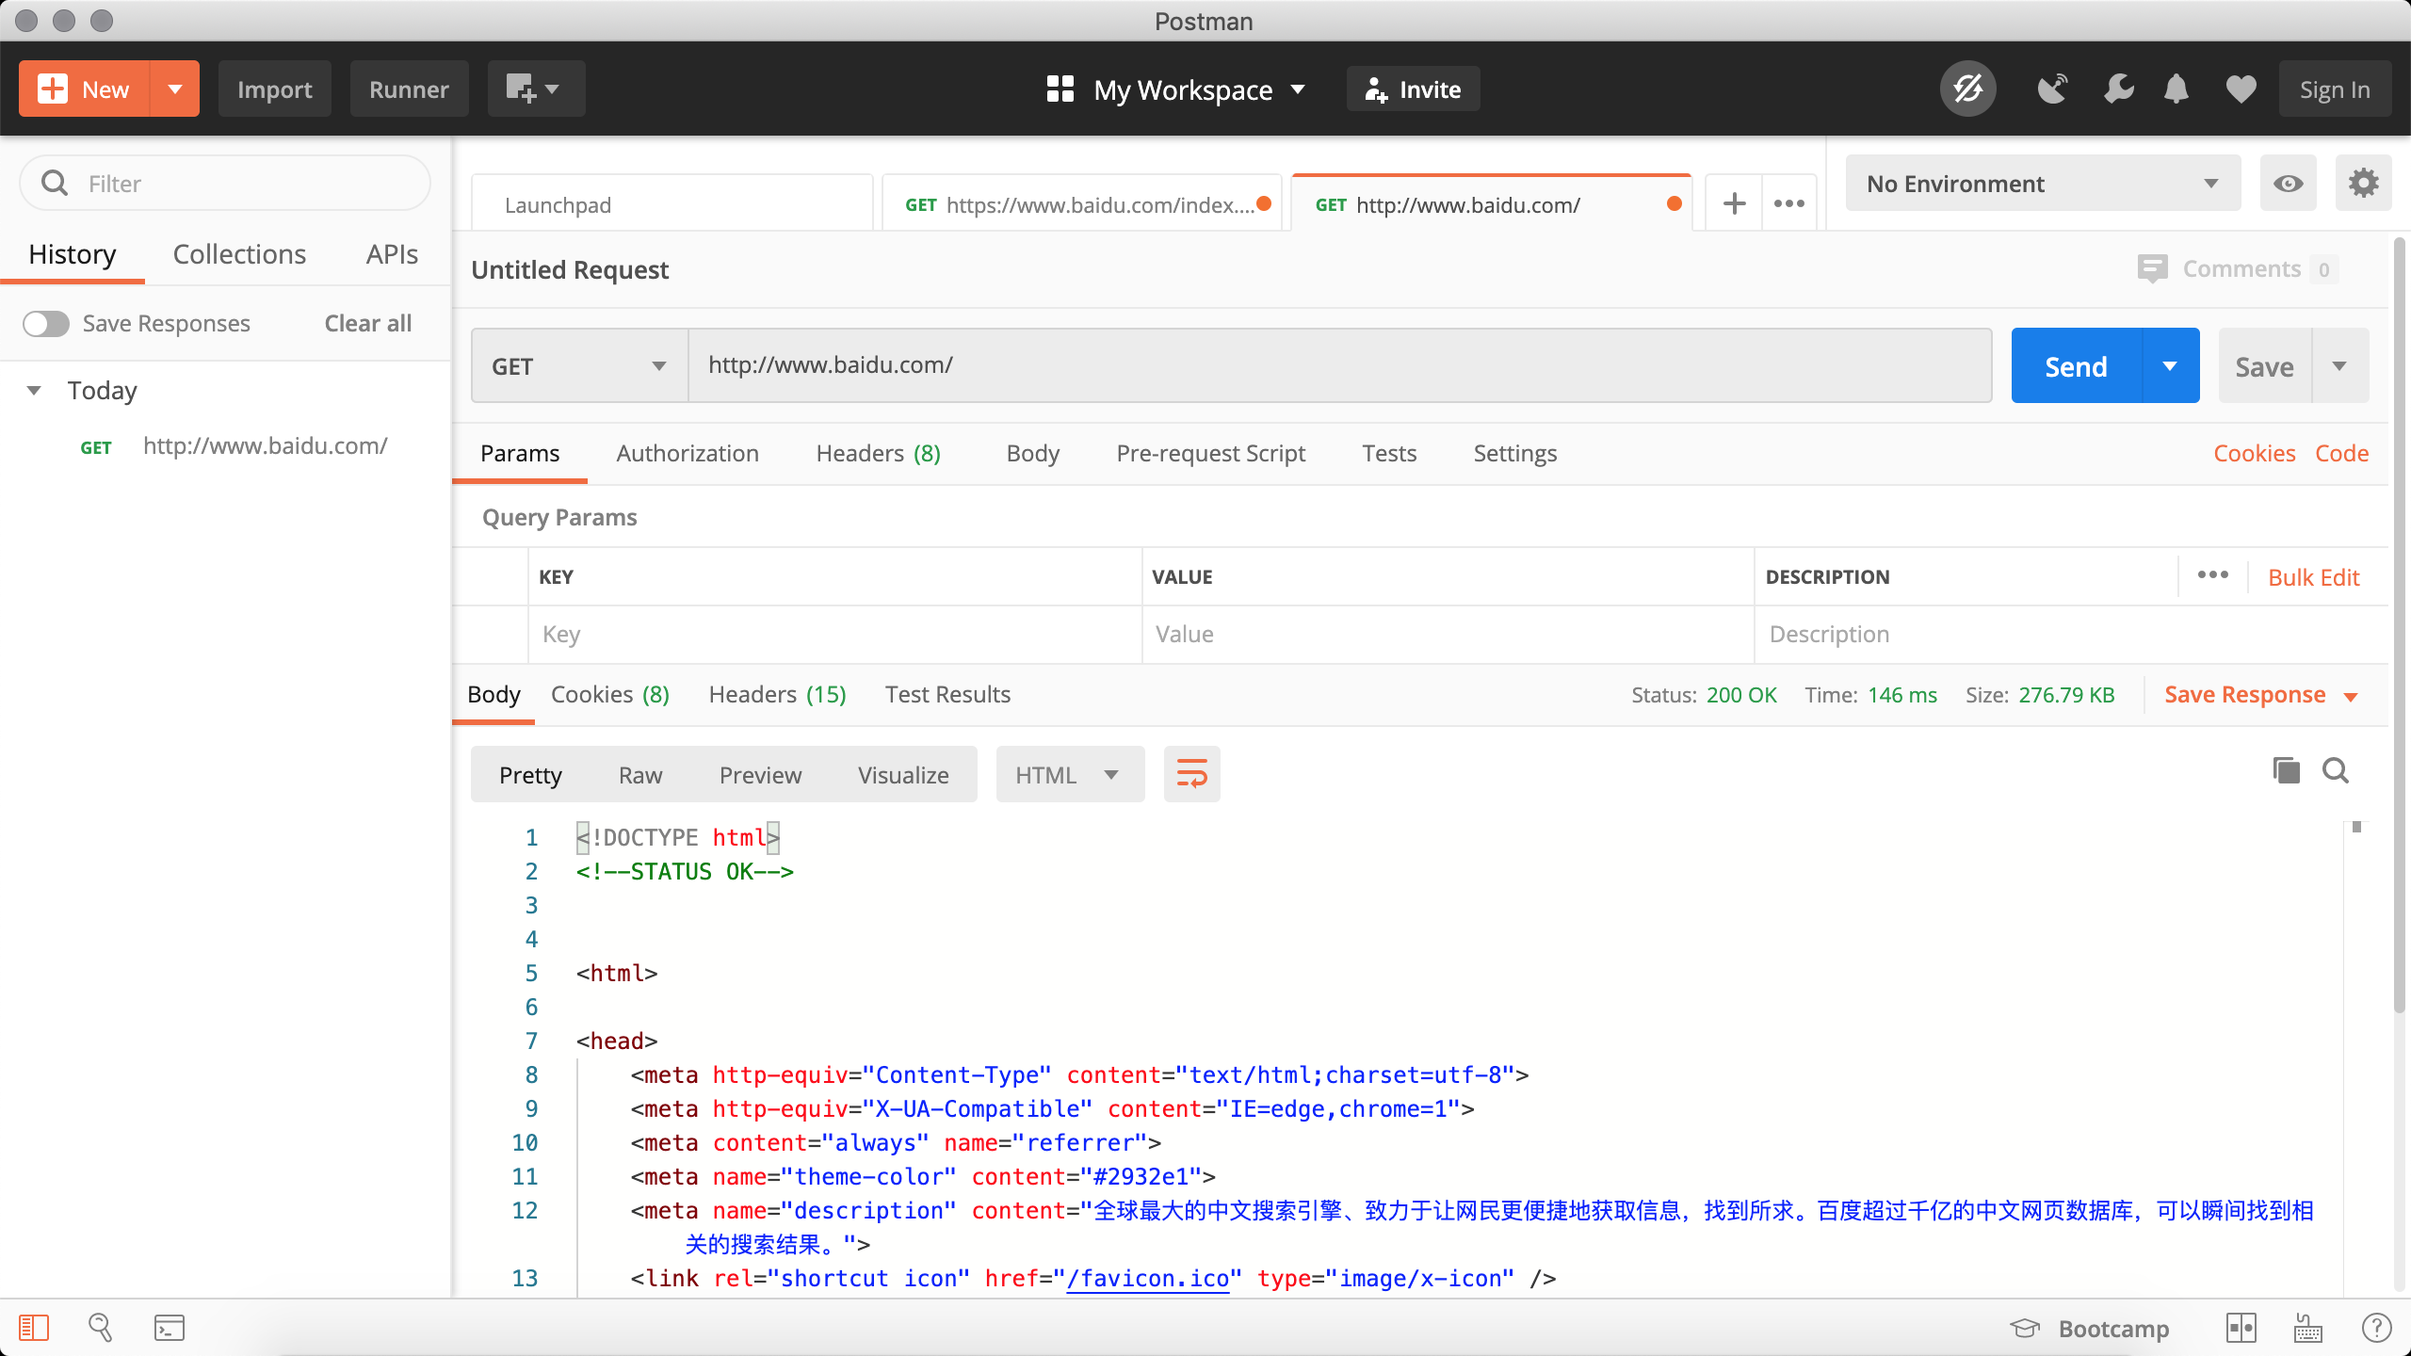Toggle the Save Responses switch
Screen dimensions: 2411x1356
click(44, 323)
